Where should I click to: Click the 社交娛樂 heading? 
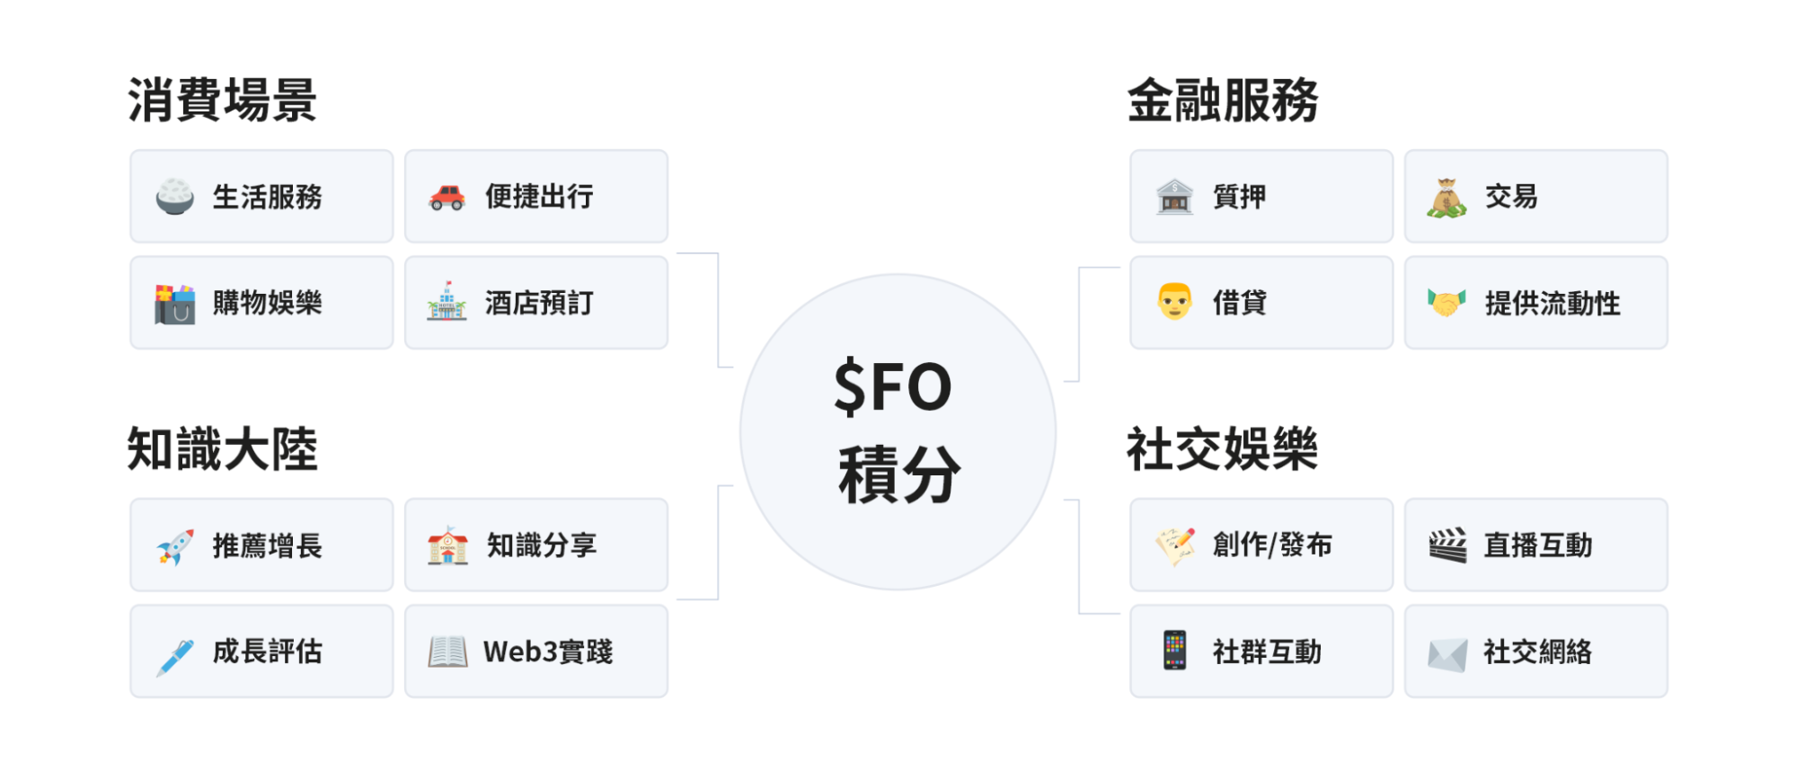tap(1223, 449)
